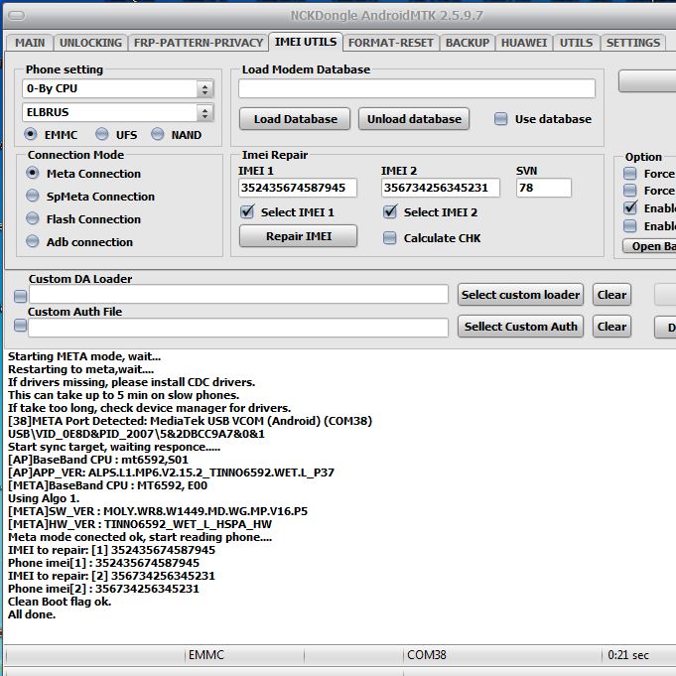
Task: Uncheck Select IMEI 1 checkbox
Action: tap(247, 211)
